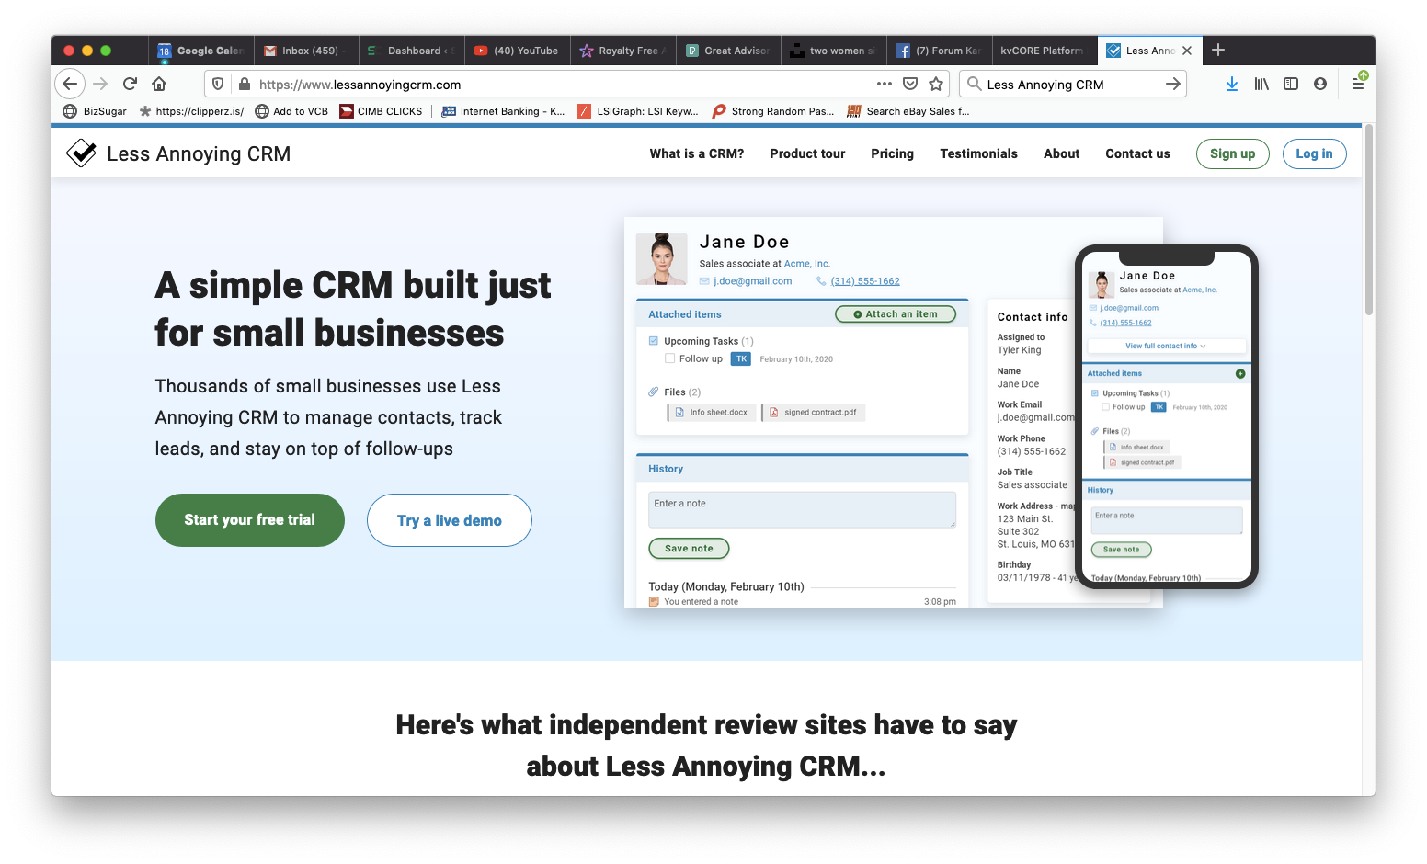Screen dimensions: 1427x864
Task: Save page to Pocket
Action: pyautogui.click(x=910, y=84)
